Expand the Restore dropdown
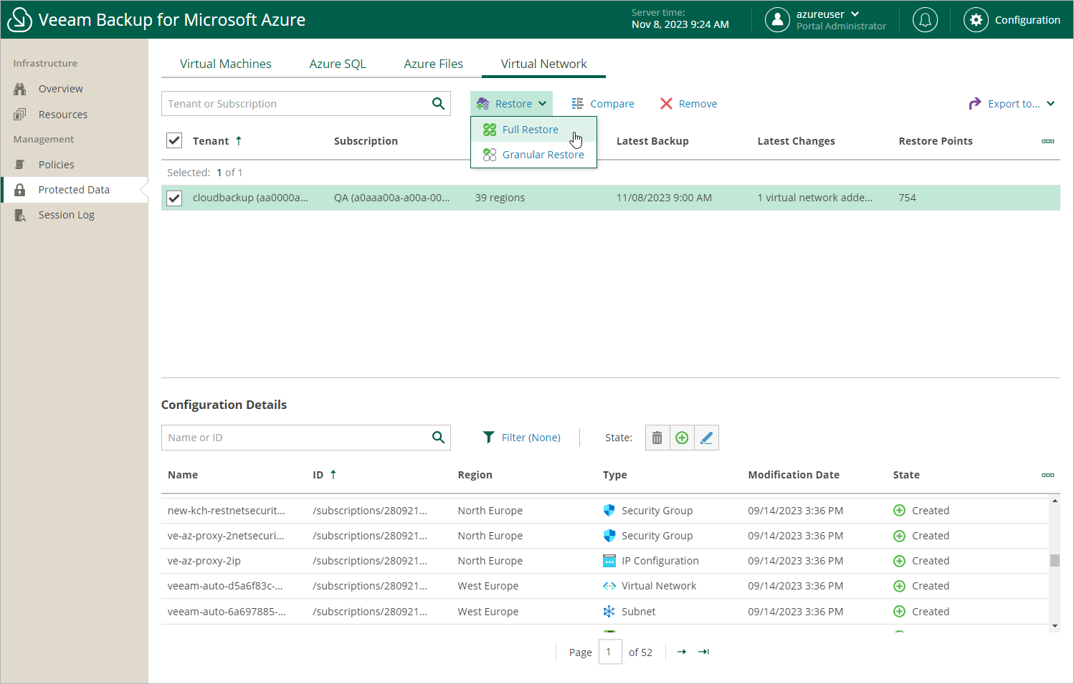 [x=512, y=104]
